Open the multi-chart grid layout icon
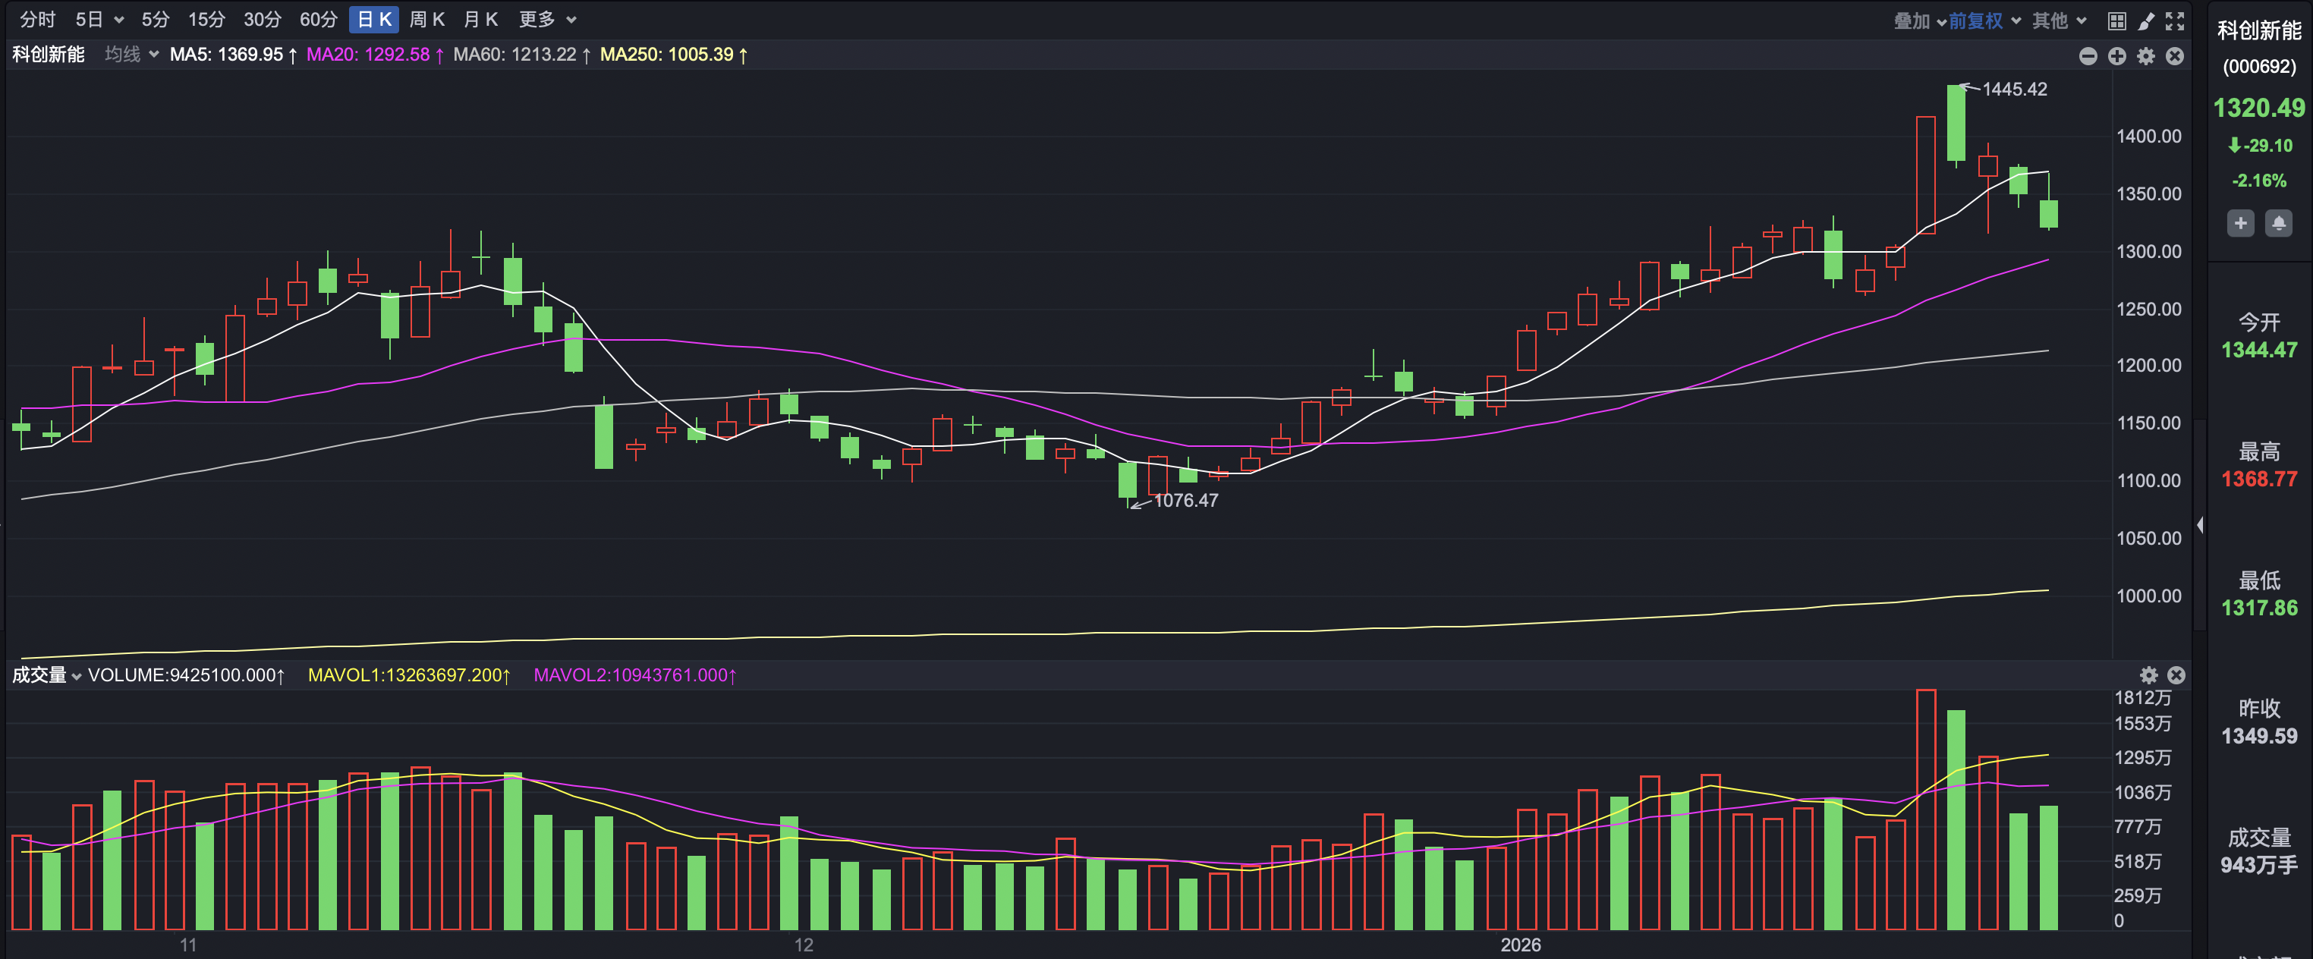2313x959 pixels. click(x=2116, y=20)
